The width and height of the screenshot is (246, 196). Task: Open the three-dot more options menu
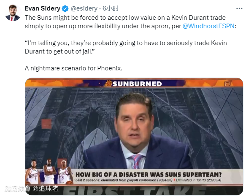coord(239,8)
